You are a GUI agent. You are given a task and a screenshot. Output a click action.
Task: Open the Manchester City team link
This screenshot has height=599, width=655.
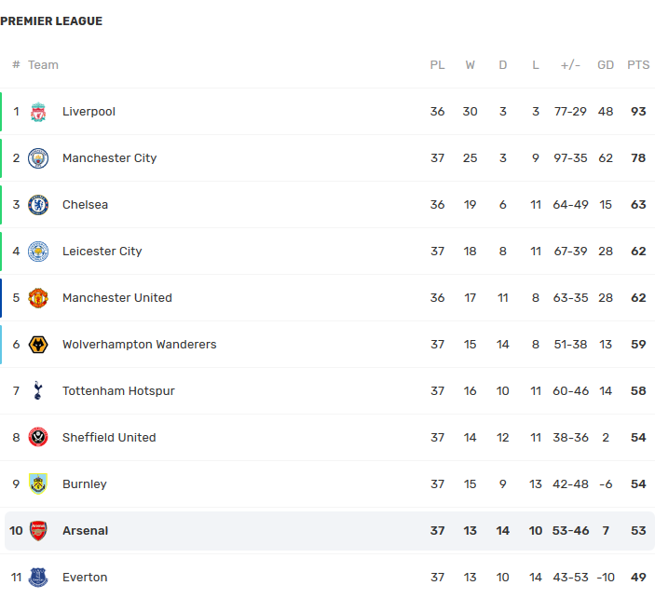[109, 158]
